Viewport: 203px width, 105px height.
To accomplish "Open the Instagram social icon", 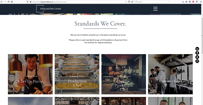I will (x=197, y=61).
